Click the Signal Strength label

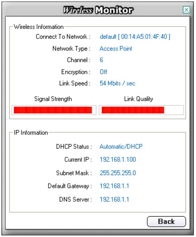(x=53, y=99)
